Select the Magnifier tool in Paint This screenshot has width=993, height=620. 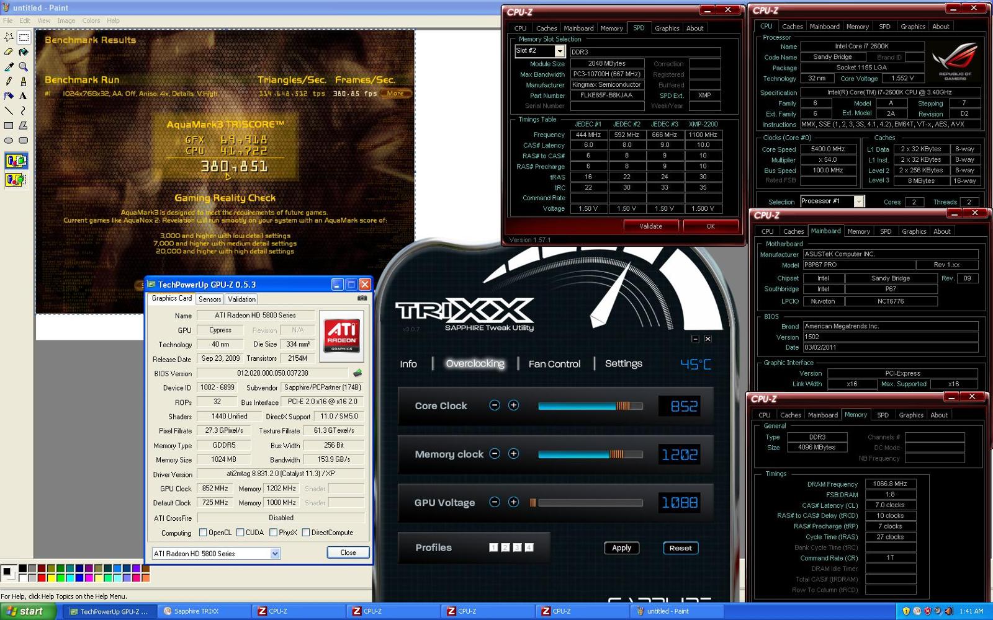24,66
